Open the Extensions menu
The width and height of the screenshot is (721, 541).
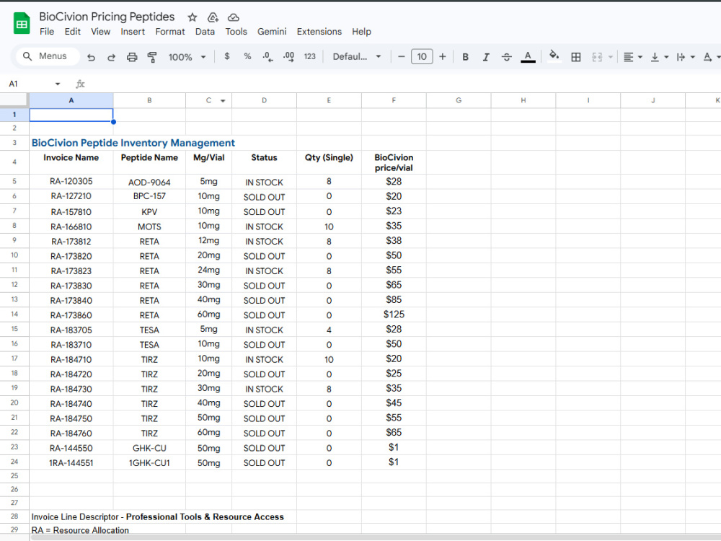click(x=319, y=32)
